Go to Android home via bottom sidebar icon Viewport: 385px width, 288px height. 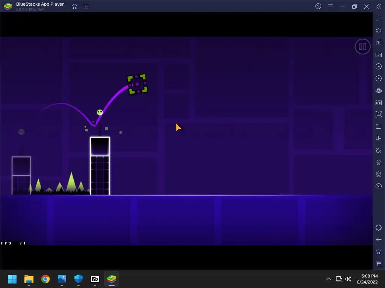pos(379,252)
